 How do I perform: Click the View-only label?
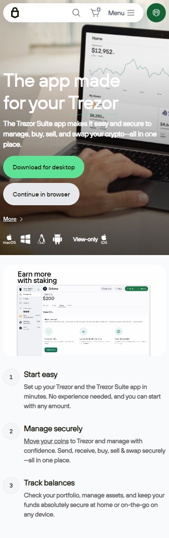tap(85, 240)
